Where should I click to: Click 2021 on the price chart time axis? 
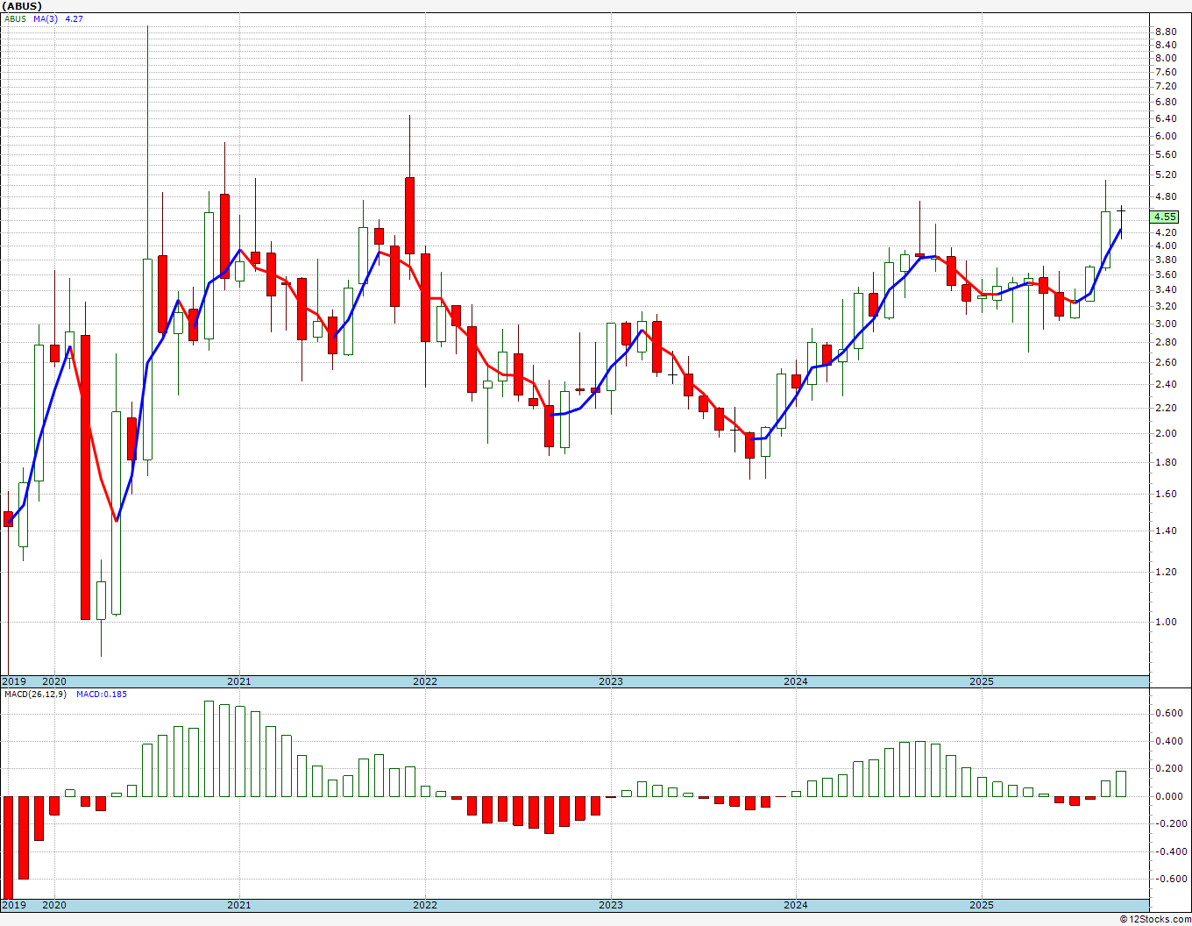(x=239, y=681)
